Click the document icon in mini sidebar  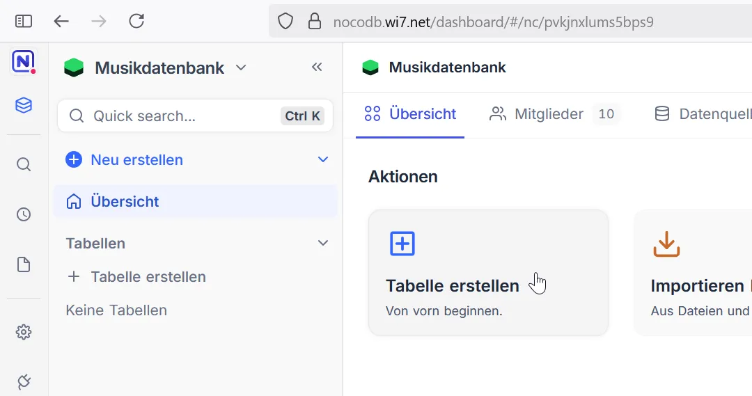(x=24, y=264)
